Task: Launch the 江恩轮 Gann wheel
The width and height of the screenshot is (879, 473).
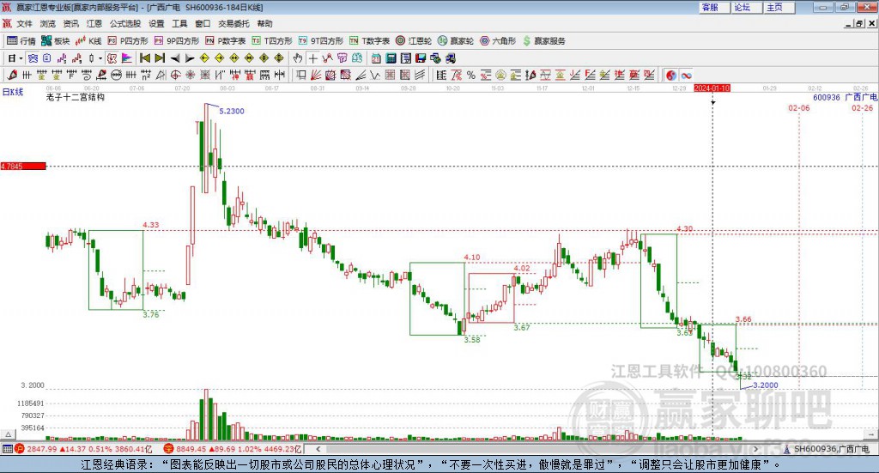Action: click(x=414, y=41)
